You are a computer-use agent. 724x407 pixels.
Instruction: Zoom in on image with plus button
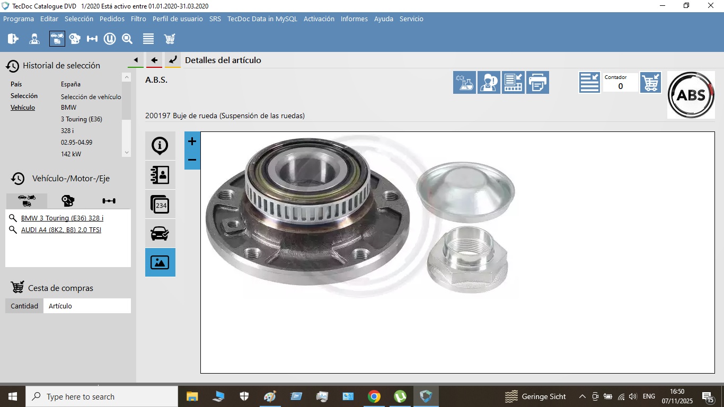tap(192, 141)
